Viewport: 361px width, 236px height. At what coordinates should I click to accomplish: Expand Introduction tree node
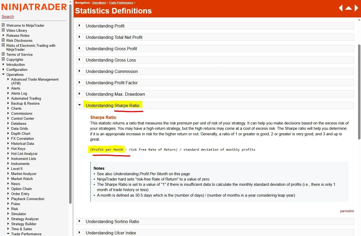3,64
